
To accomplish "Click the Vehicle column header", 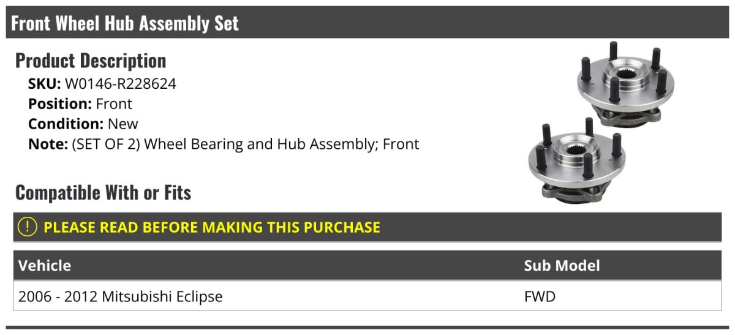I will point(45,266).
